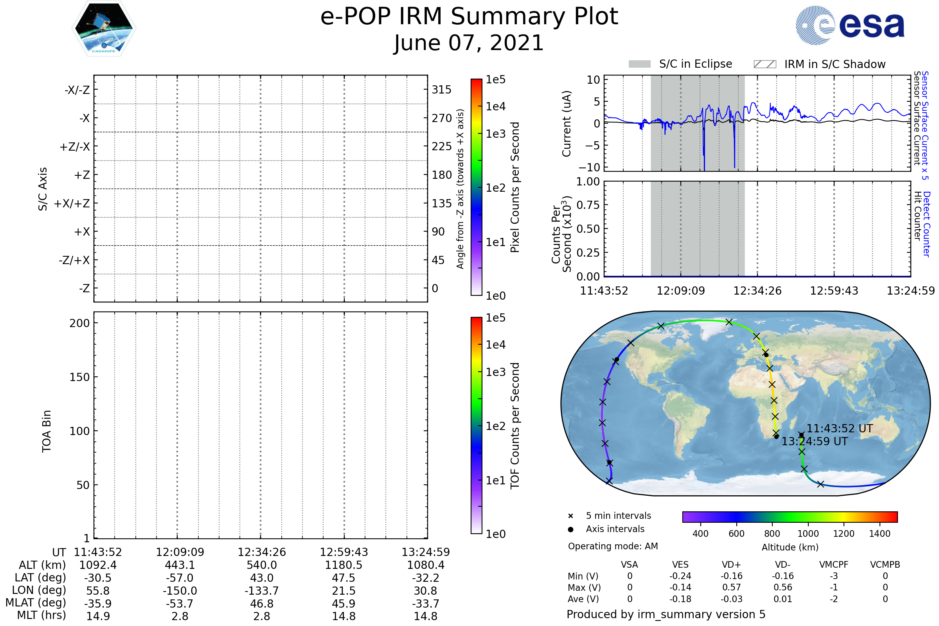Click the hatched IRM in S/C Shadow swatch
The height and width of the screenshot is (626, 939).
coord(765,64)
